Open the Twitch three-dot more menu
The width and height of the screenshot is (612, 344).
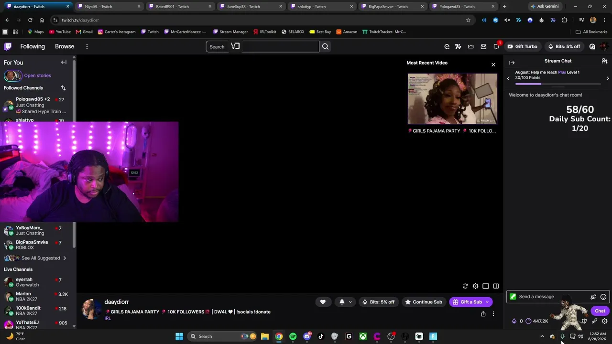[x=87, y=46]
